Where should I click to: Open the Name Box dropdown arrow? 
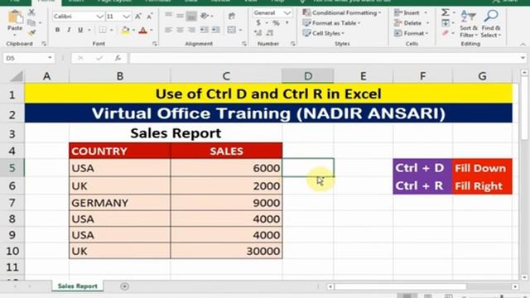click(50, 58)
